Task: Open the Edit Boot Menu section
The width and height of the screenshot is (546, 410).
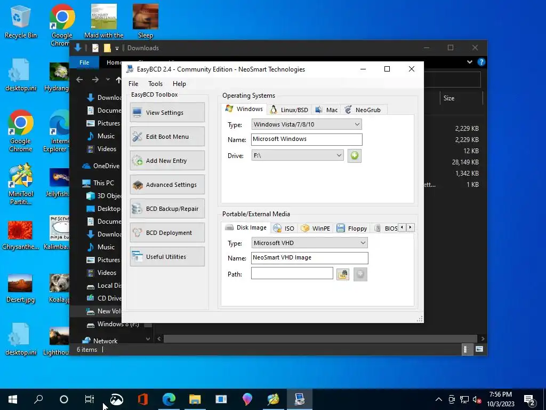Action: click(x=167, y=136)
